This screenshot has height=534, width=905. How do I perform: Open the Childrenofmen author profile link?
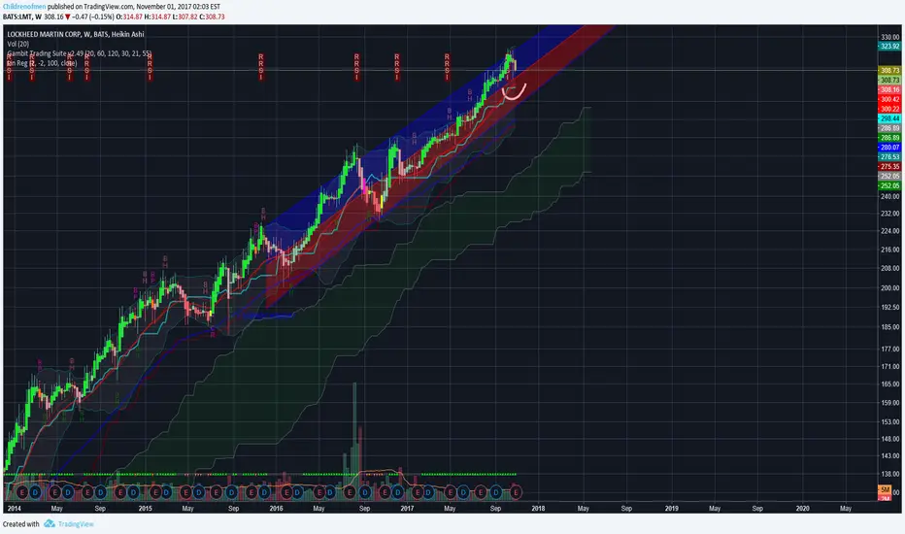(24, 7)
